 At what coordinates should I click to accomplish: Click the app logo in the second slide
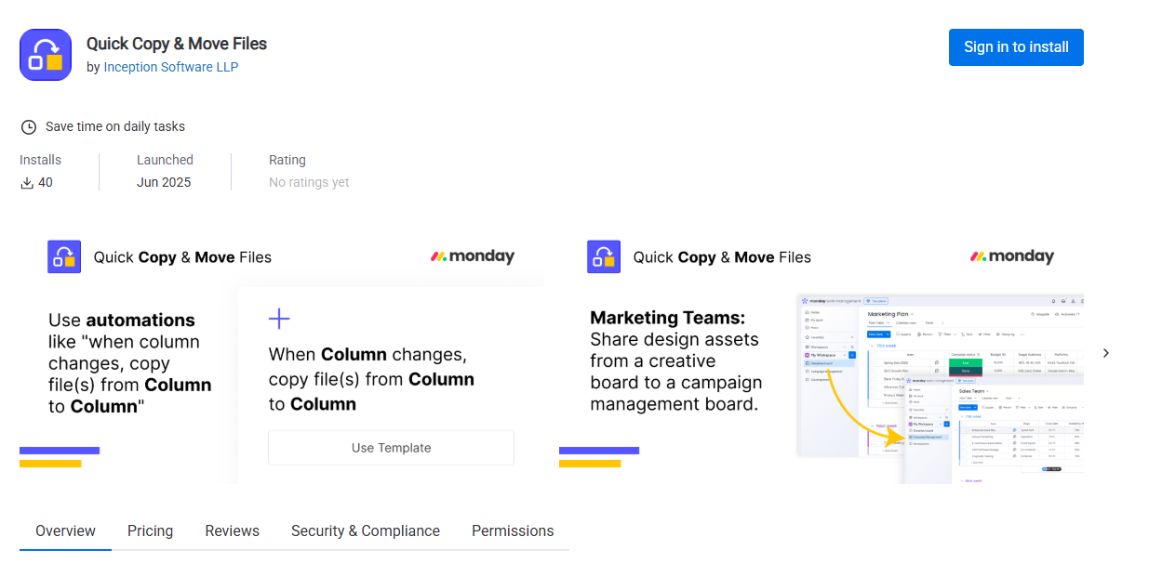(x=604, y=256)
